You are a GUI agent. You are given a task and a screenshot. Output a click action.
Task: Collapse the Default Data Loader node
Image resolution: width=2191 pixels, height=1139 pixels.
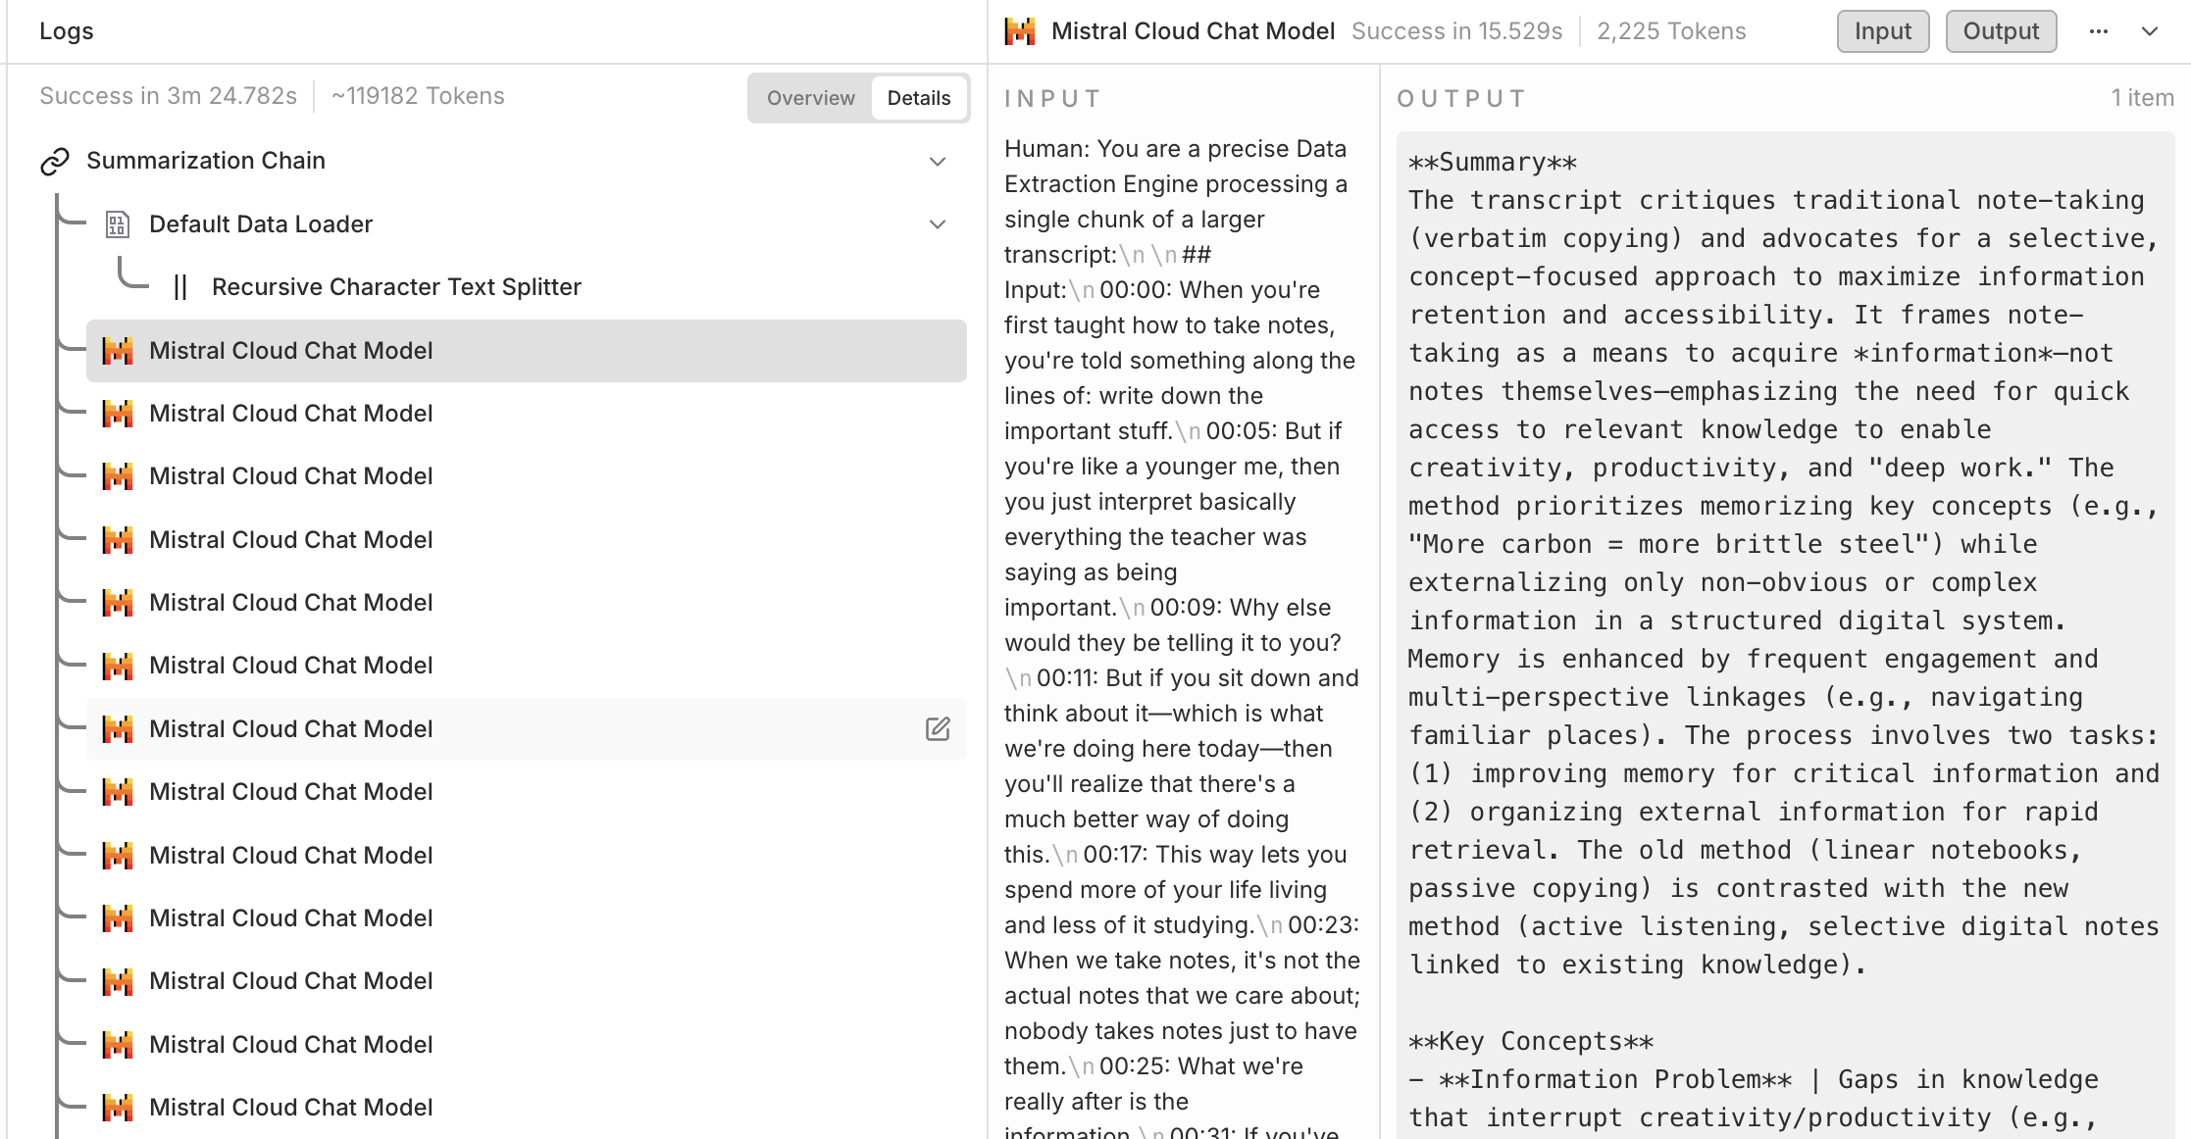(938, 224)
